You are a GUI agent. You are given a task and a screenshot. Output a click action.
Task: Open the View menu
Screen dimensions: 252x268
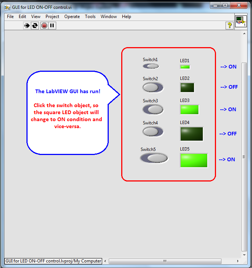pyautogui.click(x=36, y=17)
